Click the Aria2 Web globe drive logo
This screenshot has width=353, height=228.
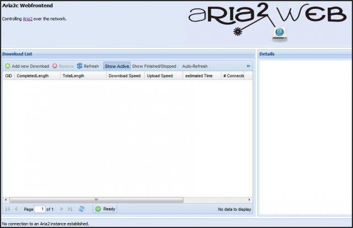point(280,34)
